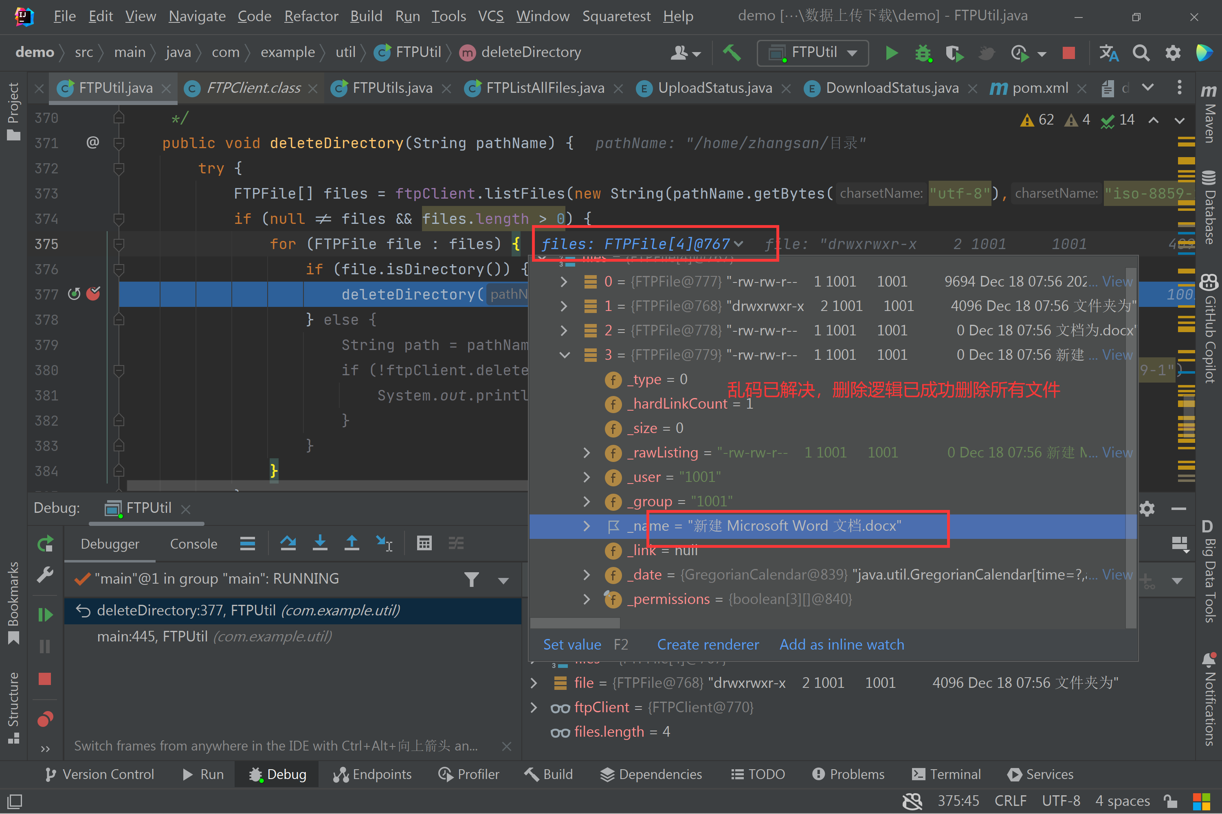
Task: Open IDE settings gear icon
Action: click(1173, 53)
